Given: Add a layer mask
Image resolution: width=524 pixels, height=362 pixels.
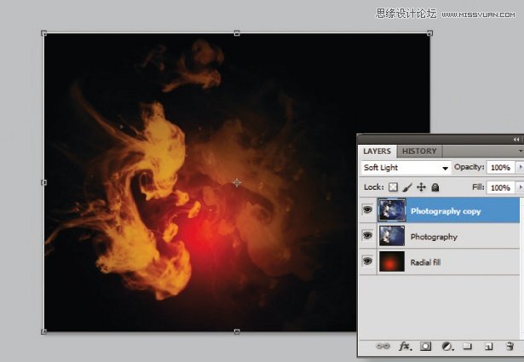Looking at the screenshot, I should click(425, 348).
